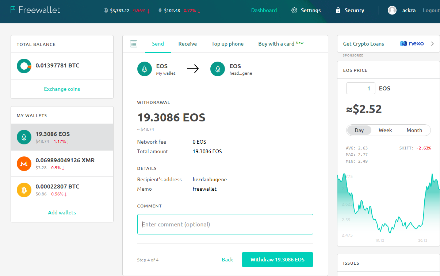This screenshot has height=276, width=440.
Task: Click the Nexo logo in sponsored banner
Action: click(412, 44)
